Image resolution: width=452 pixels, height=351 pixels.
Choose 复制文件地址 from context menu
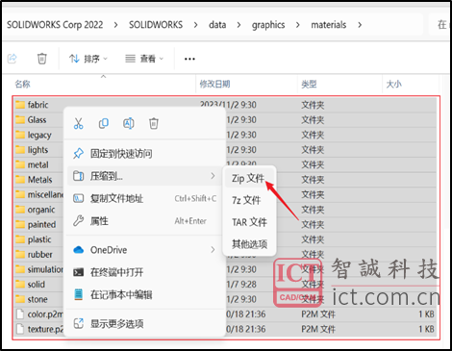[144, 198]
